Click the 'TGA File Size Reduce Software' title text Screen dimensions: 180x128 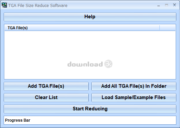[x=38, y=6]
